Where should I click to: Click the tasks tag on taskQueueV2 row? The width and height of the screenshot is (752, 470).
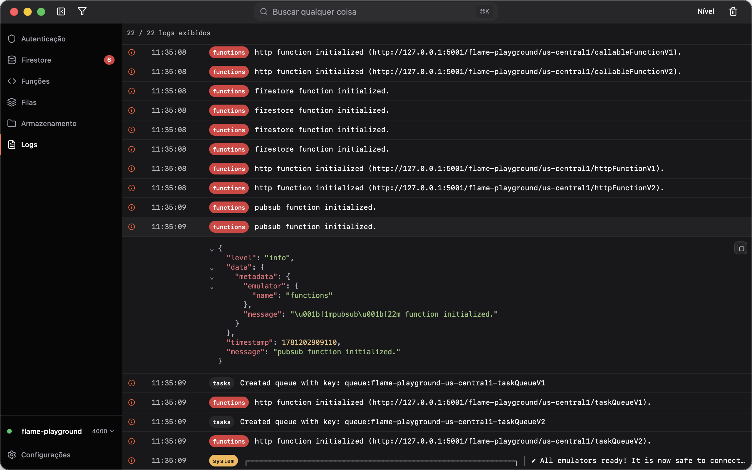pos(221,422)
